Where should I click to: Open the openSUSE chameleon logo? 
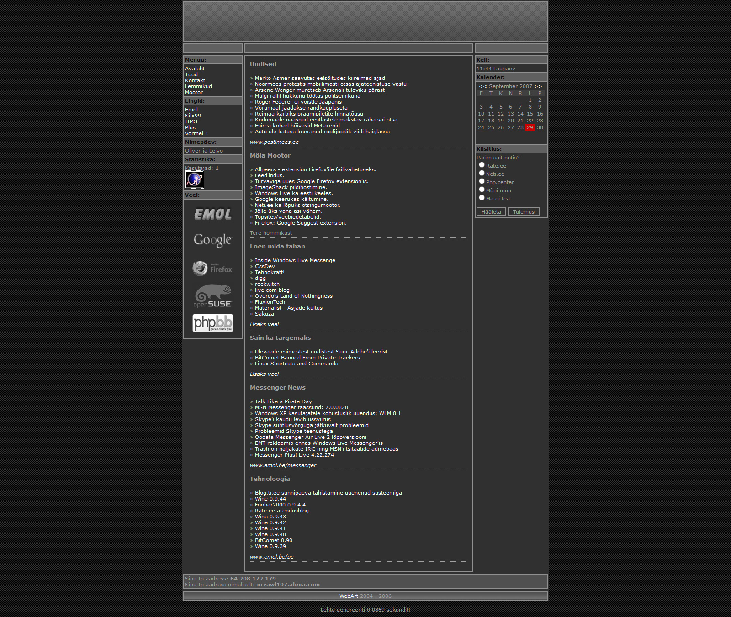[212, 295]
